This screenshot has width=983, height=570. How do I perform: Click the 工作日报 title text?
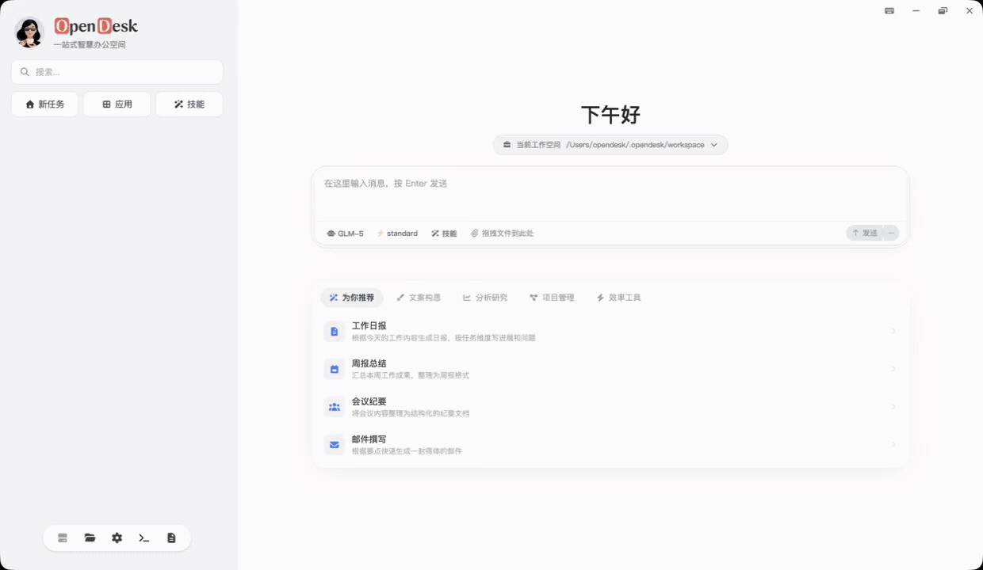[x=369, y=325]
